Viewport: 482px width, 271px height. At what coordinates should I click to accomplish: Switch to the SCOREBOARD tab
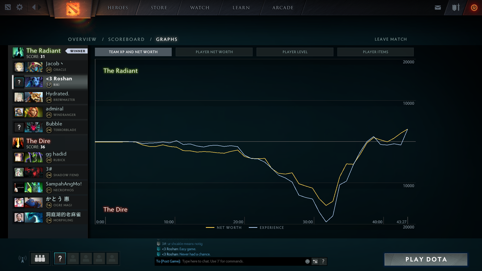click(126, 39)
